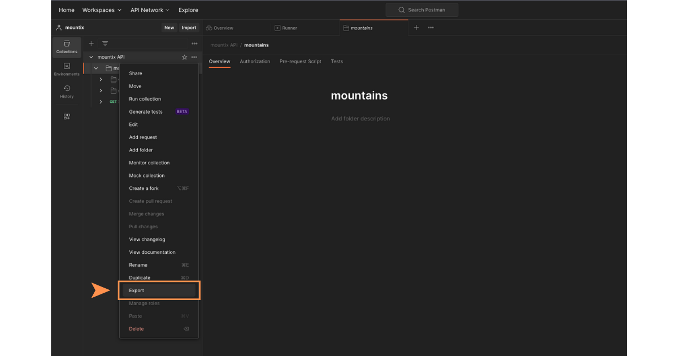This screenshot has height=356, width=678.
Task: Open mountix API collection three-dots menu
Action: pos(194,57)
